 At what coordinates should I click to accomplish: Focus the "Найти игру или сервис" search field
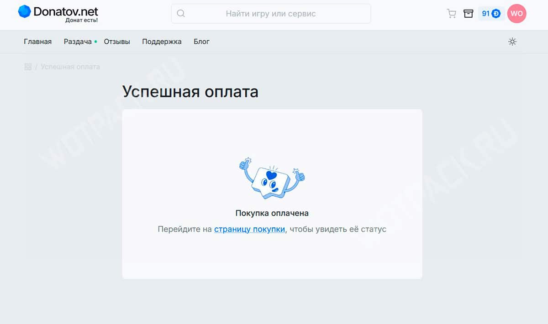coord(270,14)
